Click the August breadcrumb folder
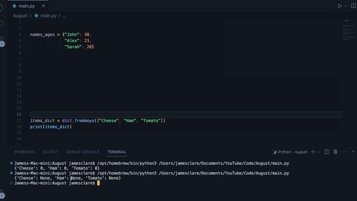This screenshot has width=357, height=201. 20,16
